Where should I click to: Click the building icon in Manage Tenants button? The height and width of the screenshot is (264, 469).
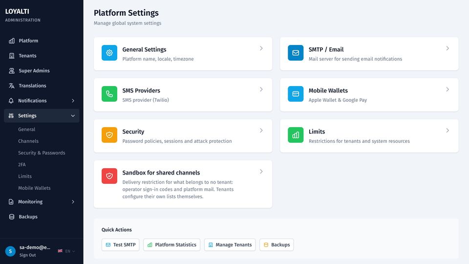211,245
